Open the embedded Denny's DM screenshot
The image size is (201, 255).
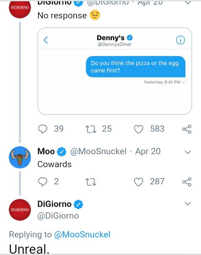click(115, 71)
